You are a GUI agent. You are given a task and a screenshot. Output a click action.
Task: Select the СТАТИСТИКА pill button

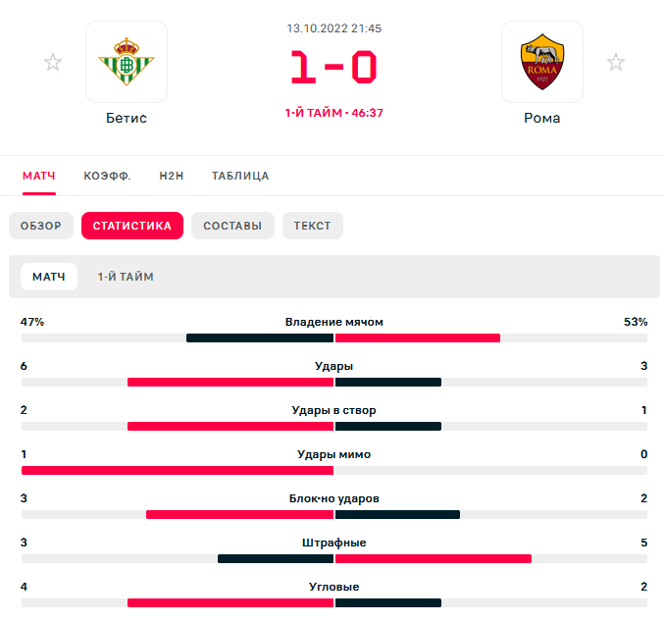(132, 226)
